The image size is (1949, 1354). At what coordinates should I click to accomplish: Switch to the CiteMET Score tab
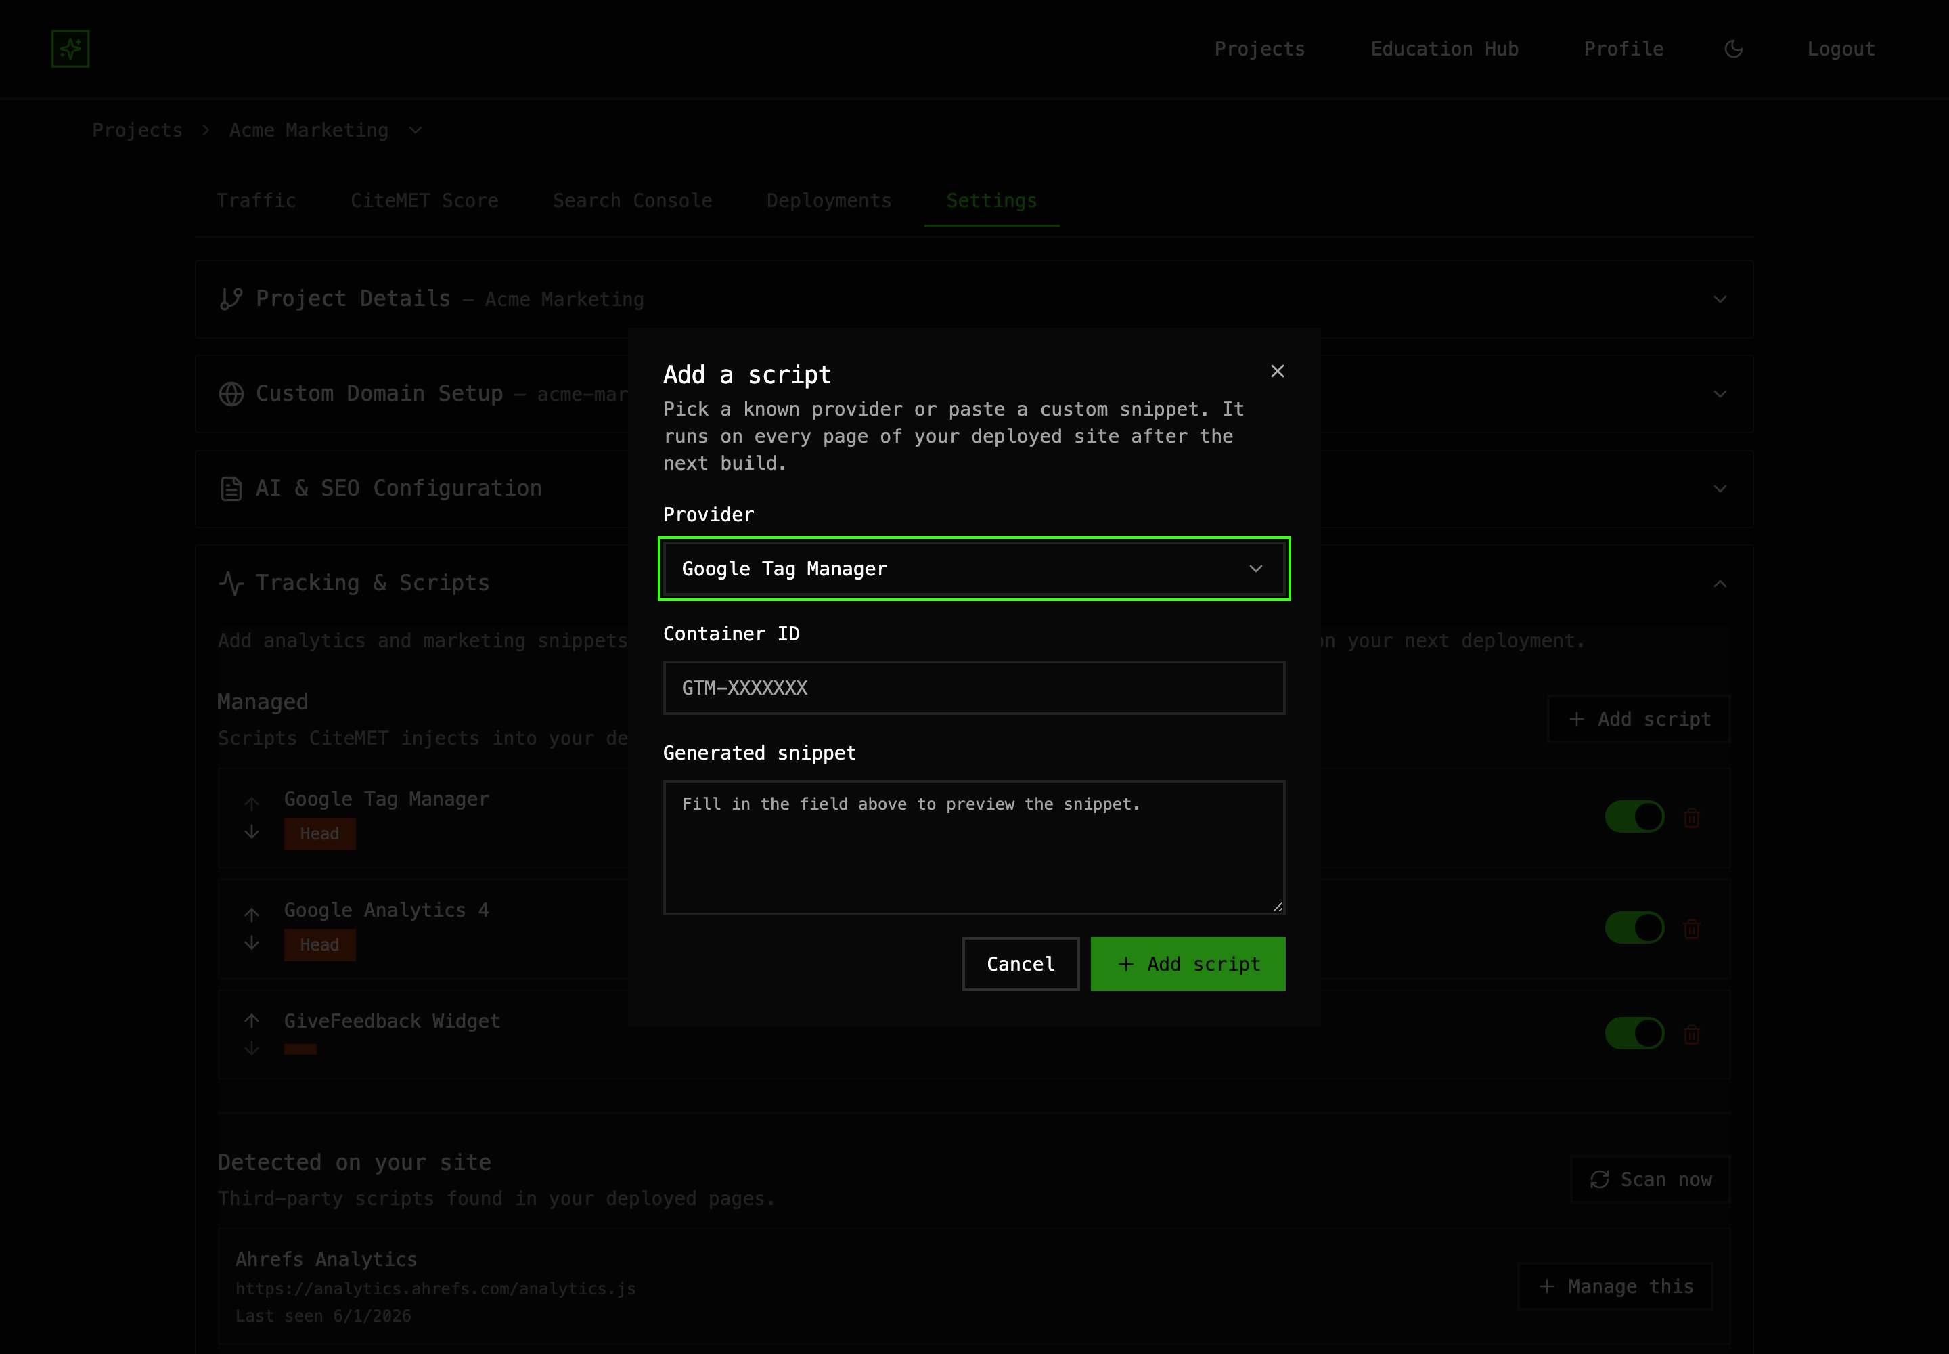click(424, 201)
